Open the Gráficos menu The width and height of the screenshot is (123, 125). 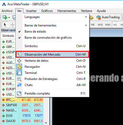pyautogui.click(x=47, y=11)
